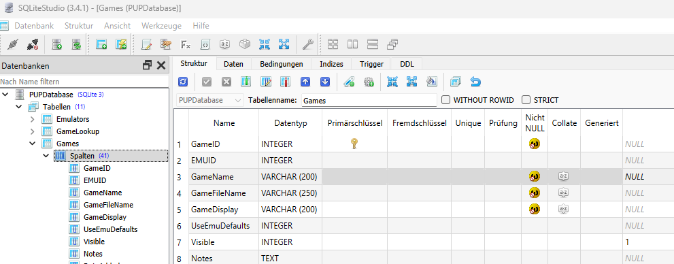Switch to the Trigger tab
Screen dimensions: 674x264
coord(372,64)
